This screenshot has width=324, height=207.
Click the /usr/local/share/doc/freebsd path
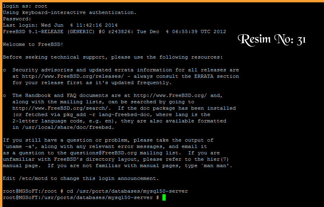click(x=67, y=128)
